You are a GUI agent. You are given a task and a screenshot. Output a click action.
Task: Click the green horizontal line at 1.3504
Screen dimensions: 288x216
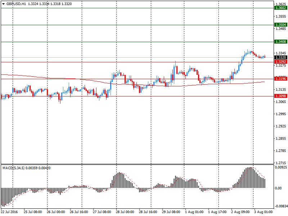138,25
